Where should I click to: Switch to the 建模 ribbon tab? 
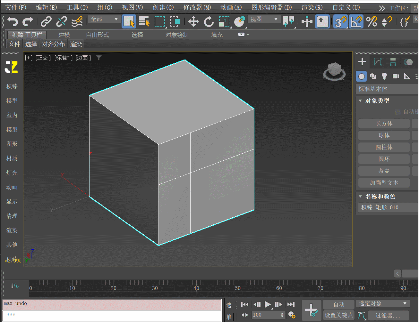click(x=64, y=35)
